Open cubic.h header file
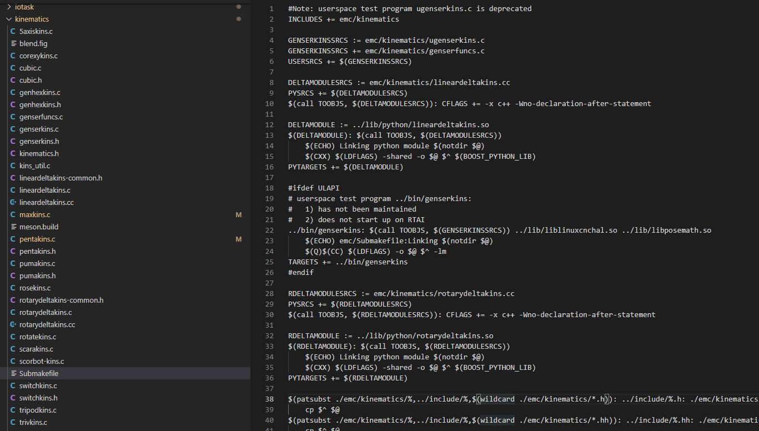Screen dimensions: 759x431 tap(31, 80)
